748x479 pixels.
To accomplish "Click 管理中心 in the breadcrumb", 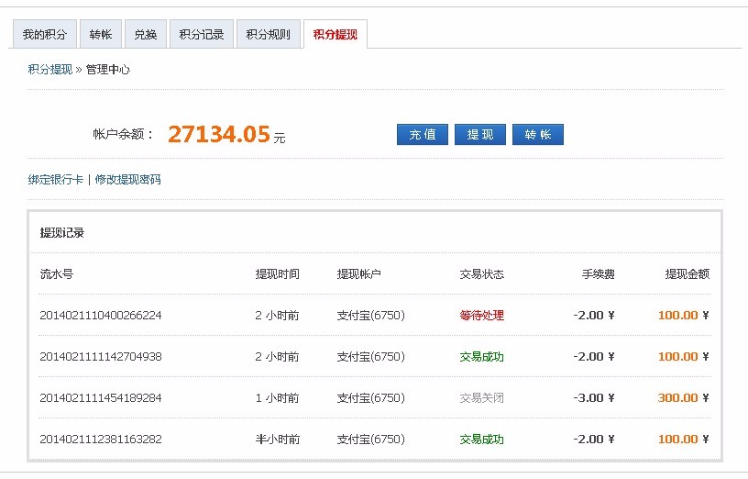I will pos(108,69).
